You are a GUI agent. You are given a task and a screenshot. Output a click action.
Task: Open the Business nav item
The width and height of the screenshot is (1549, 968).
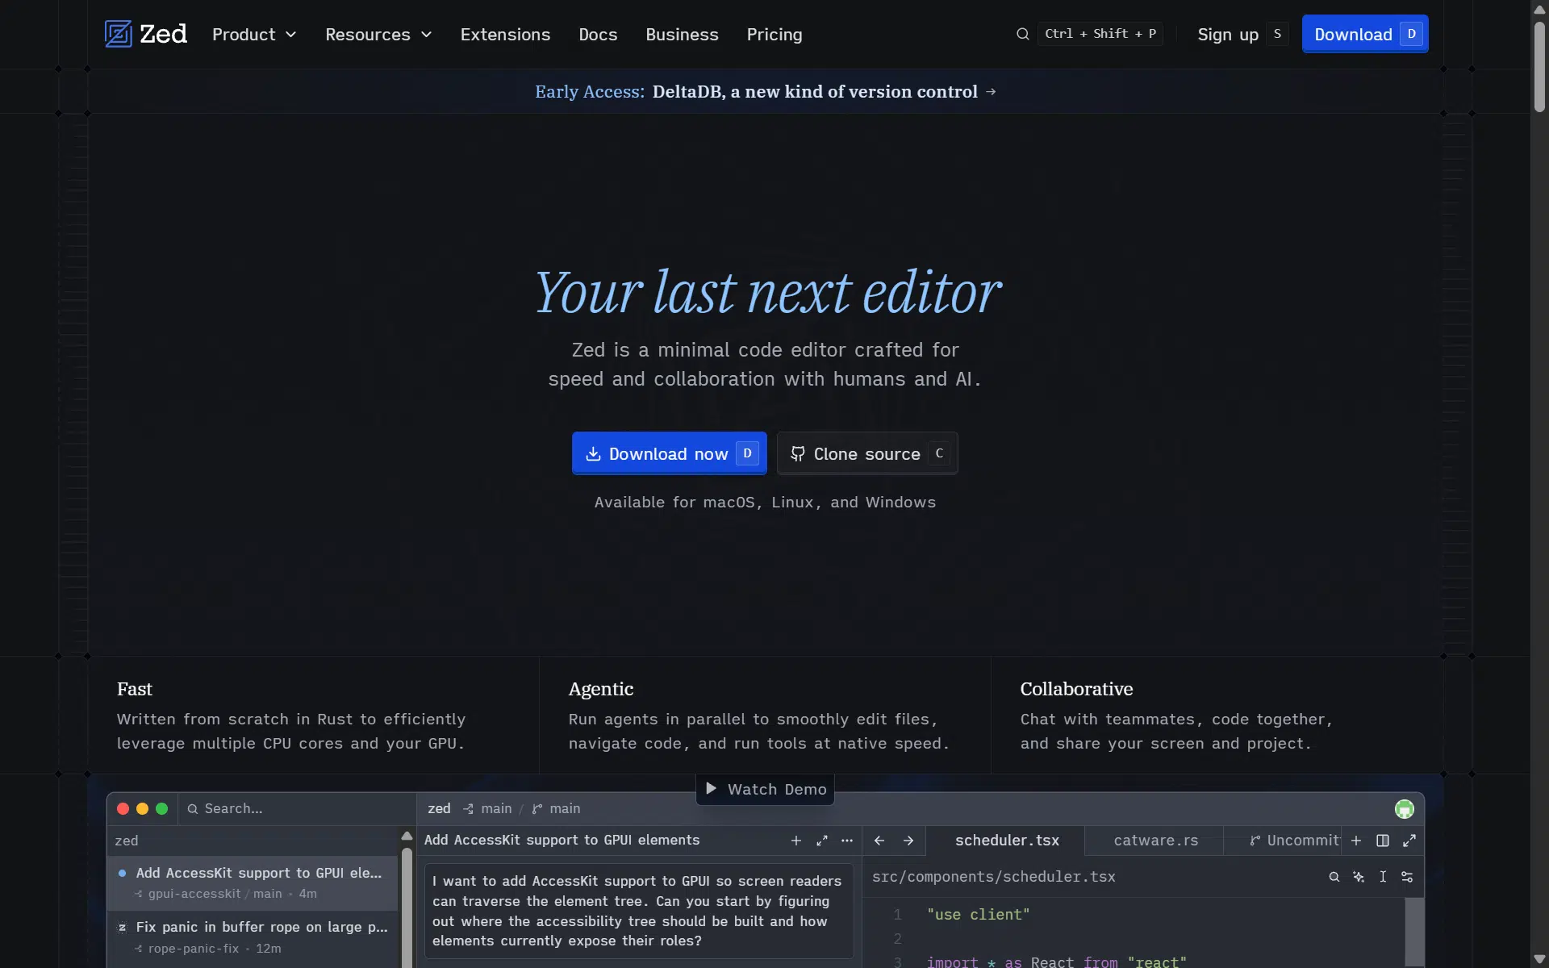pos(682,35)
